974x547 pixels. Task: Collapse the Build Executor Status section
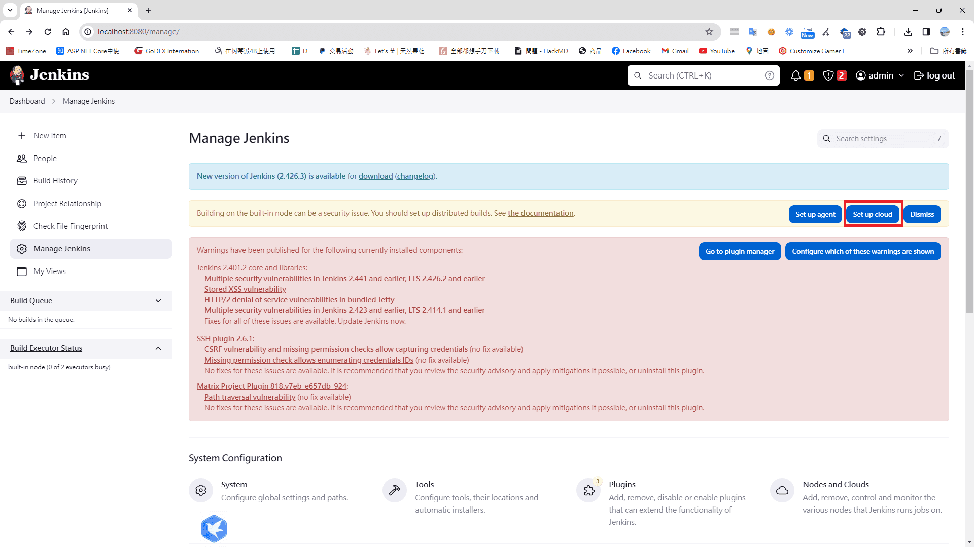158,348
